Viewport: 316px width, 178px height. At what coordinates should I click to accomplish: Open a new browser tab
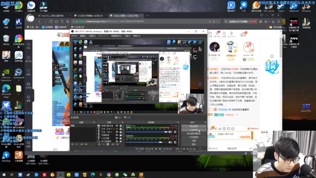[x=147, y=16]
